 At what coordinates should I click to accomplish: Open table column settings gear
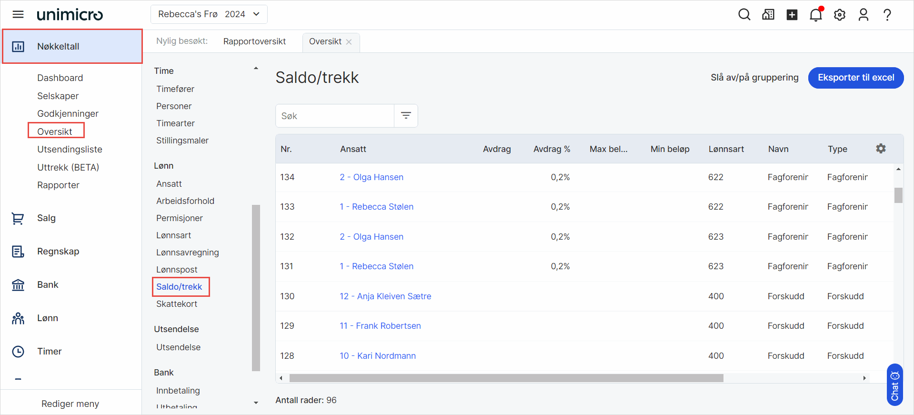pos(881,149)
